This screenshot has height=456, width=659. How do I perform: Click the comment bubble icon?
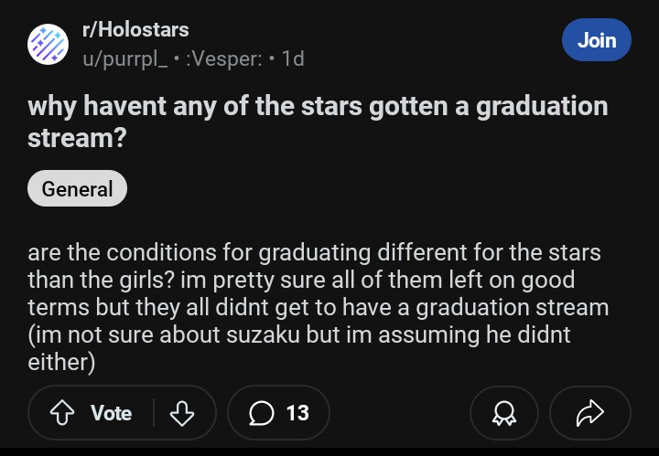point(262,413)
